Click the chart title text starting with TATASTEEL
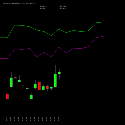Image resolution: width=125 pixels, height=125 pixels. point(19,4)
